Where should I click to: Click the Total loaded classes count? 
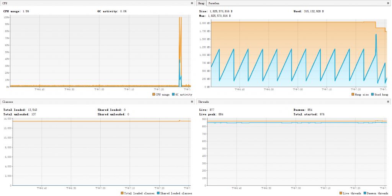point(33,110)
